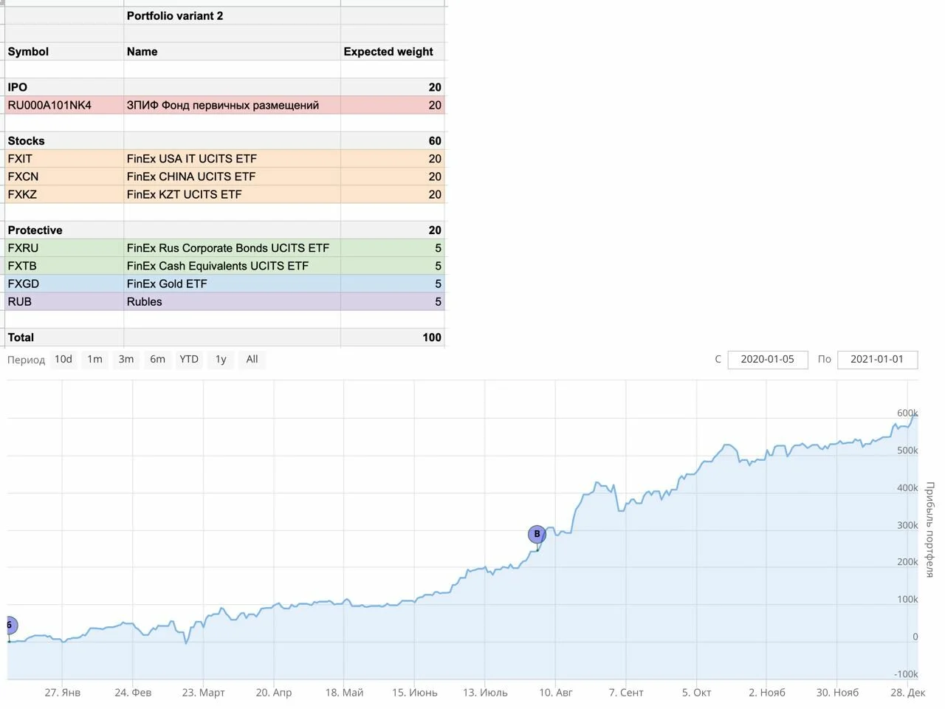
Task: Select the RU000A101NK4 symbol cell
Action: [x=64, y=105]
